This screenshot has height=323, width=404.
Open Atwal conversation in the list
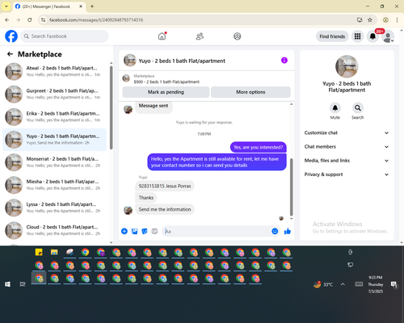(54, 71)
